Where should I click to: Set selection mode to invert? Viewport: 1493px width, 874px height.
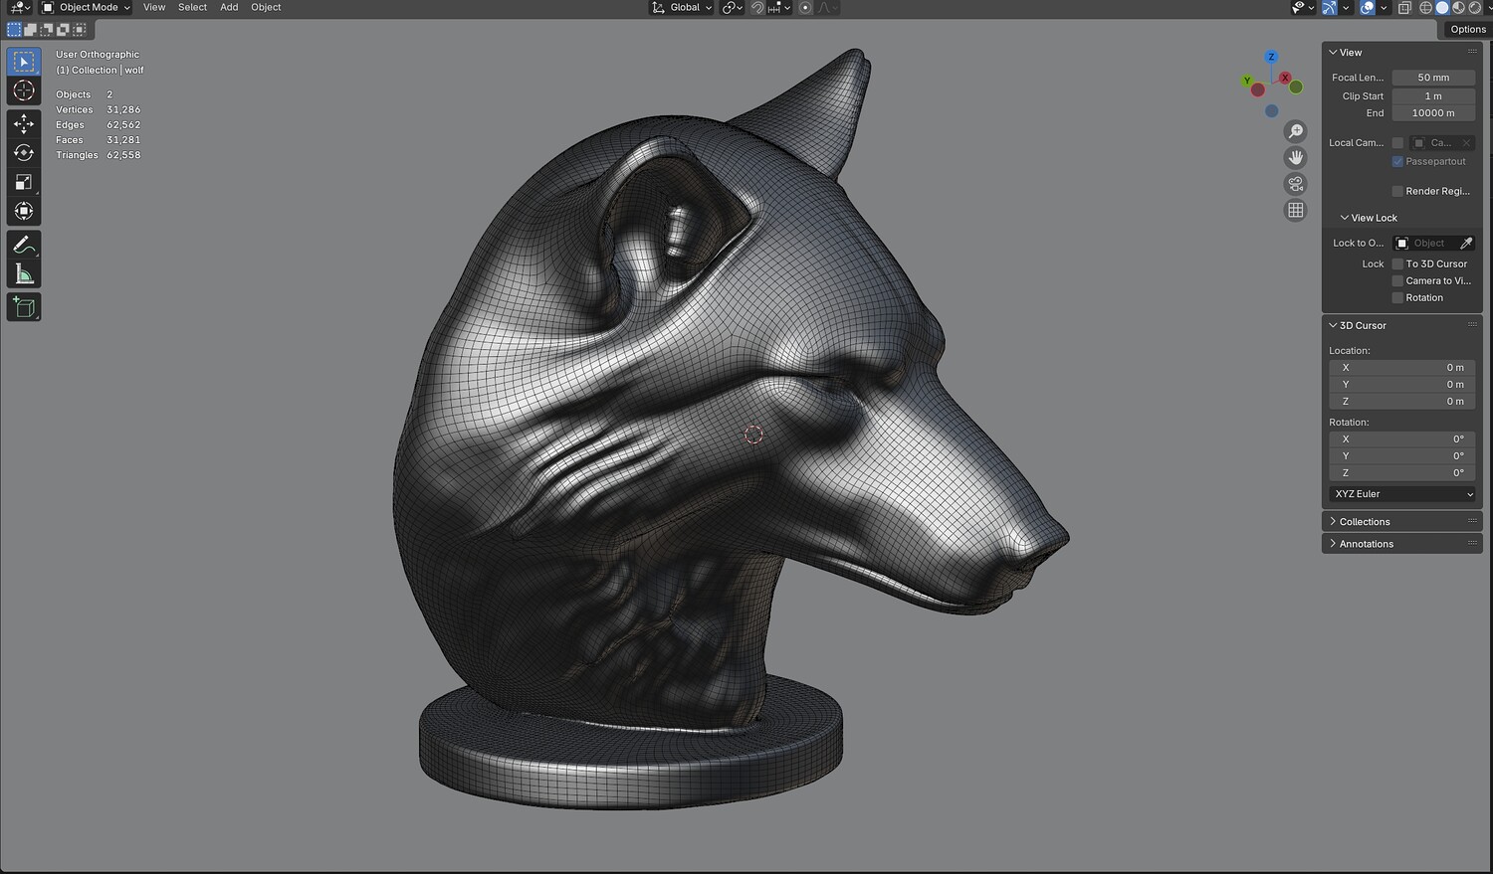[x=63, y=30]
